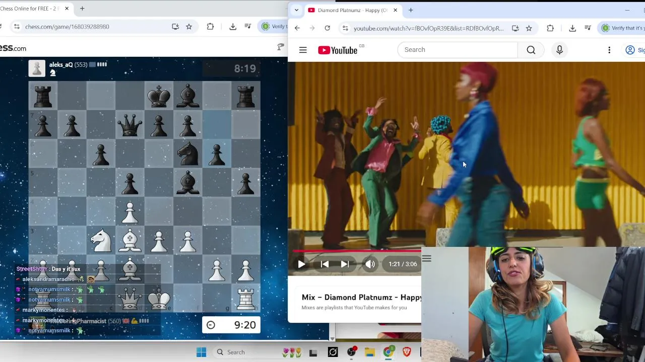Expand the tab search dropdown arrow
The image size is (645, 362).
click(x=296, y=10)
